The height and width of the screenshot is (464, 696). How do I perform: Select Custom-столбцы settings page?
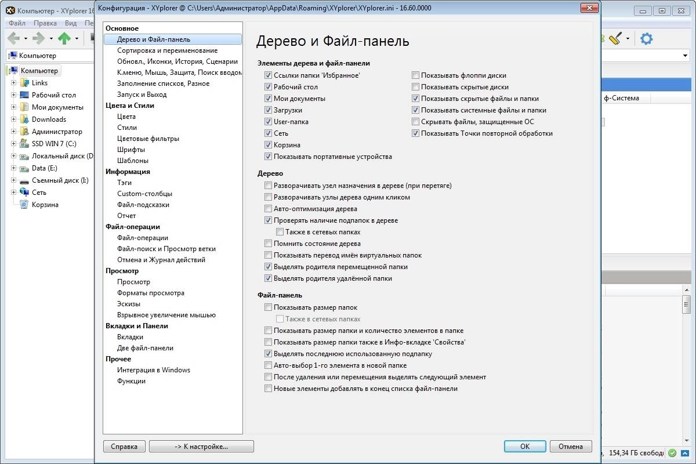coord(144,194)
